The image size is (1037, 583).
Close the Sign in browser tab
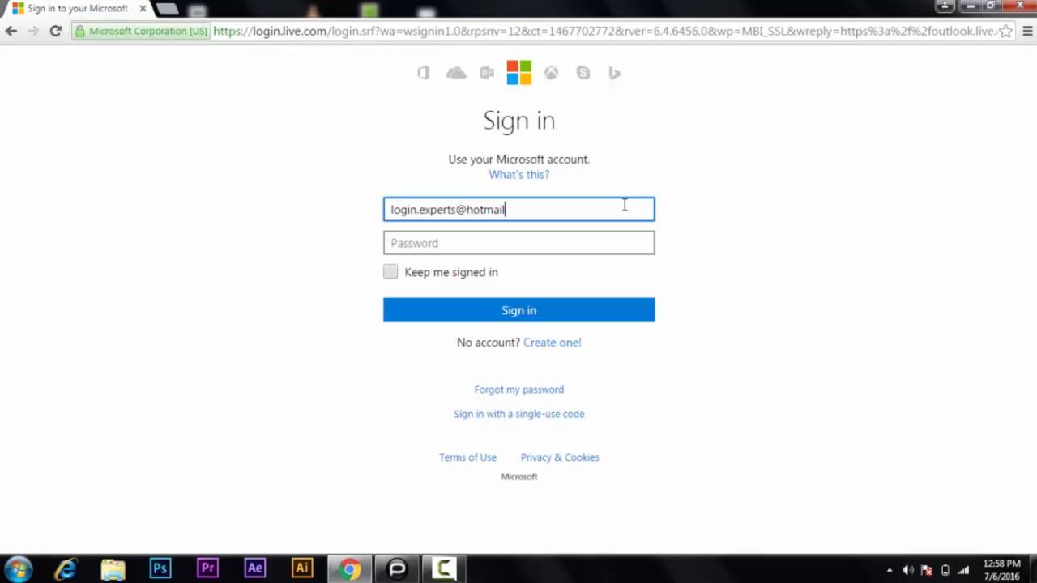(143, 9)
